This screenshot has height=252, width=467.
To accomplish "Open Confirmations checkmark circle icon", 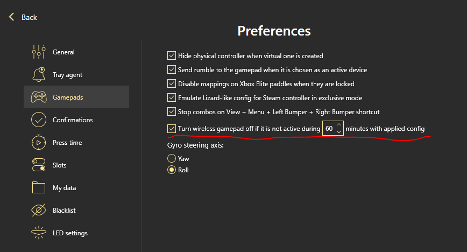I will [x=39, y=120].
